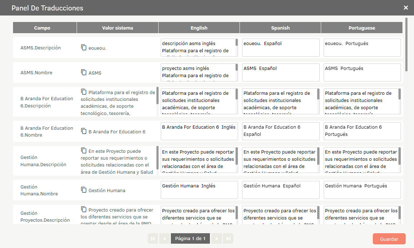
Task: Select the 'ASMS.Descripción' field name
Action: [41, 48]
